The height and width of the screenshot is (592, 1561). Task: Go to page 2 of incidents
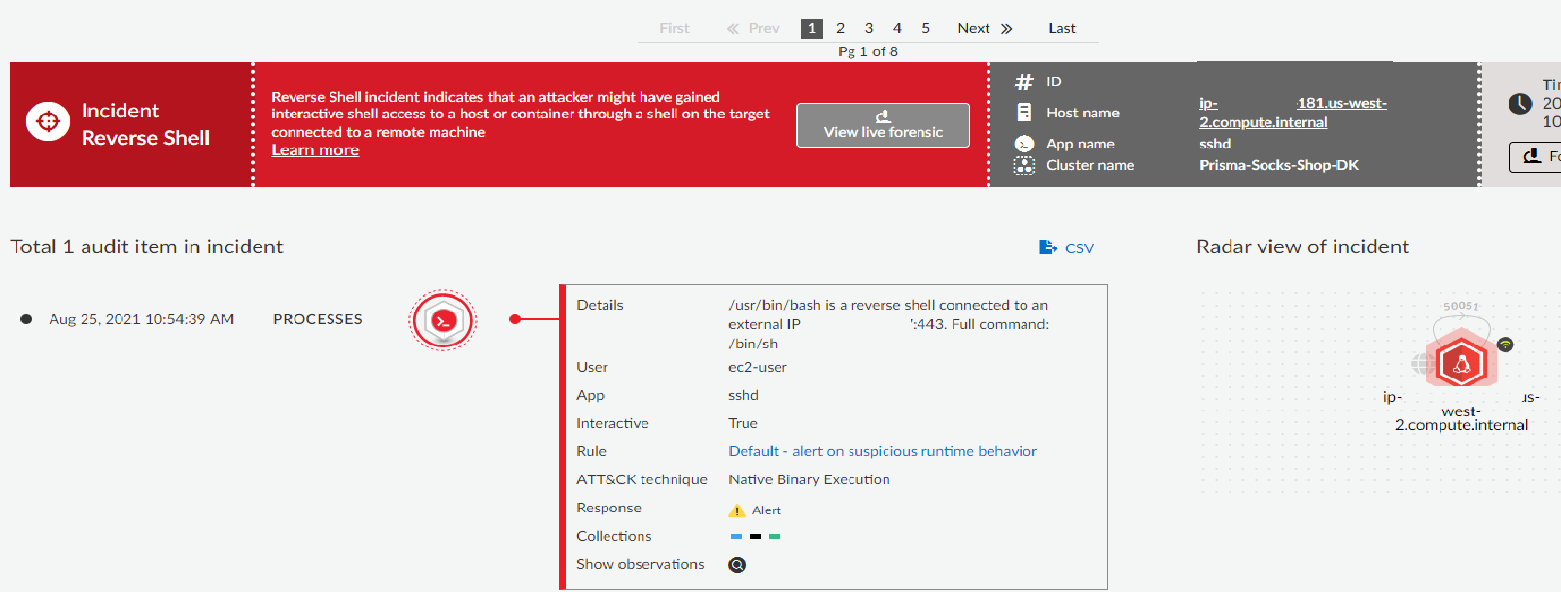pos(840,28)
